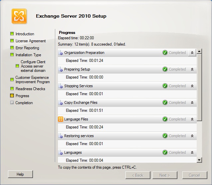Click the Customer Experience step indicator square
This screenshot has width=212, height=185.
pyautogui.click(x=12, y=80)
